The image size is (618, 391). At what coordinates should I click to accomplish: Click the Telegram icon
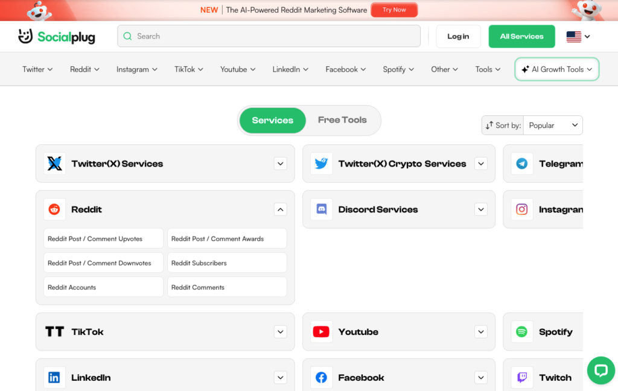[522, 164]
